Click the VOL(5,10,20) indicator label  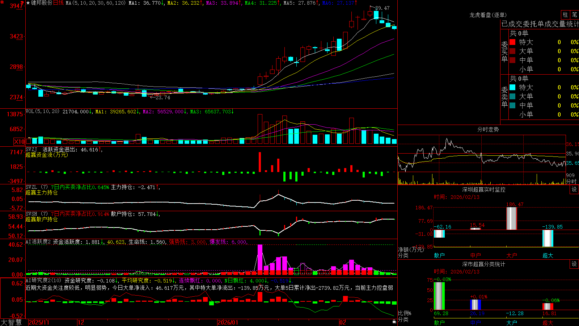[42, 112]
